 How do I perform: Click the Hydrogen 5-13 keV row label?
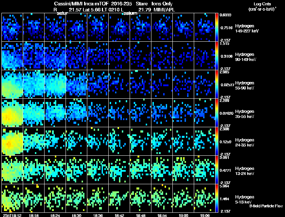(x=244, y=200)
